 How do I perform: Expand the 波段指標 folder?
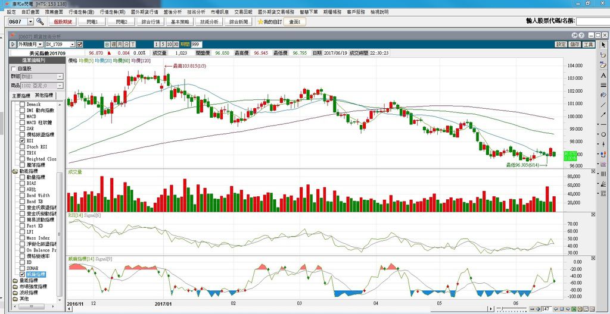15,292
